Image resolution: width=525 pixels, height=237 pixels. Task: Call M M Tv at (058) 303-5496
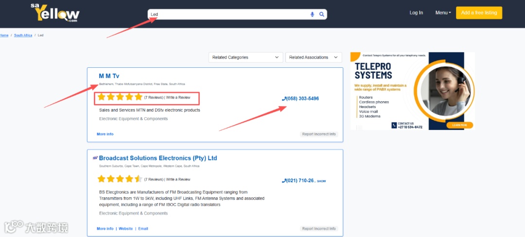tap(300, 99)
